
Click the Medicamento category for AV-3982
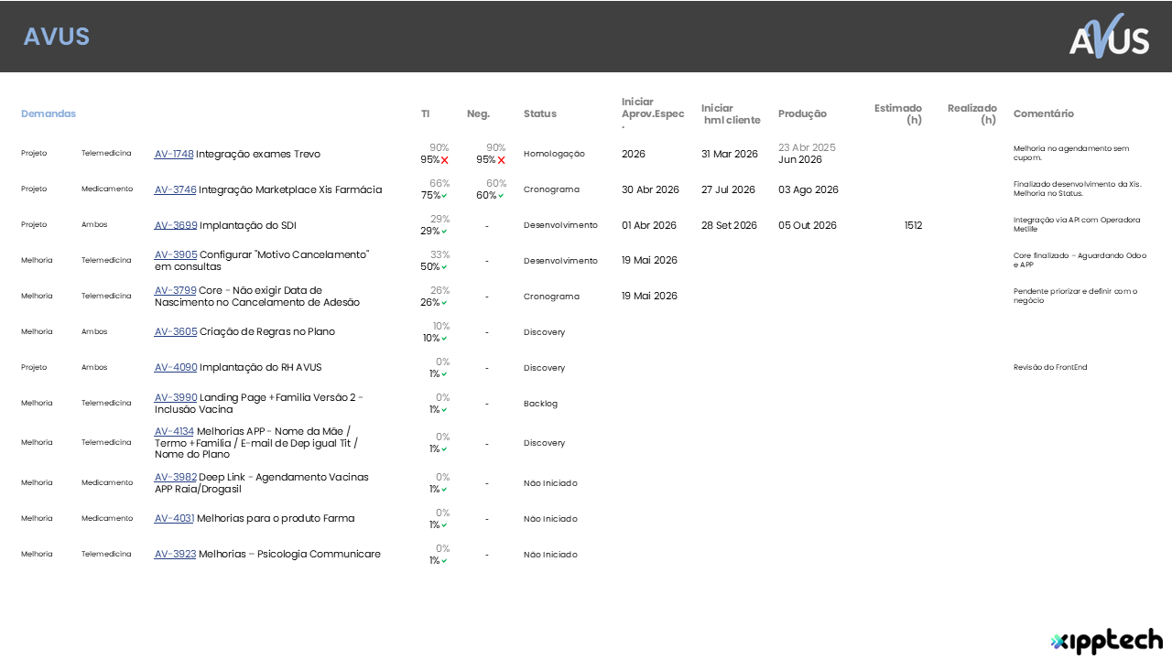coord(107,482)
